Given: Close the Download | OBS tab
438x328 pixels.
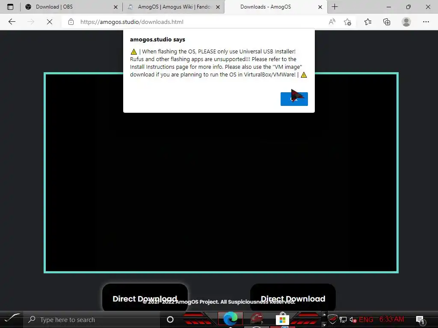Looking at the screenshot, I should click(x=115, y=7).
